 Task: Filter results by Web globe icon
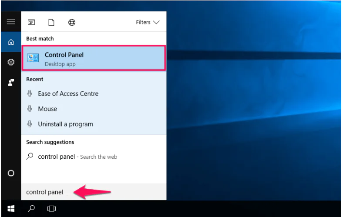(x=72, y=22)
